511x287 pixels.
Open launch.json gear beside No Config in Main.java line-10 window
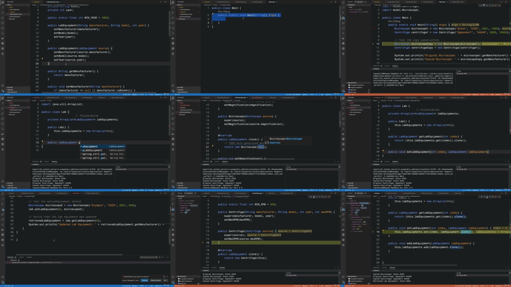point(366,2)
